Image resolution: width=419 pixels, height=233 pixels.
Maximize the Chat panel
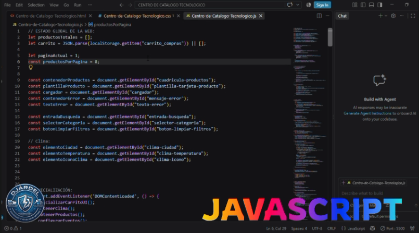413,16
